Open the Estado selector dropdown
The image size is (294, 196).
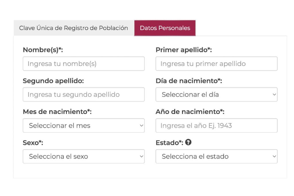coord(216,156)
